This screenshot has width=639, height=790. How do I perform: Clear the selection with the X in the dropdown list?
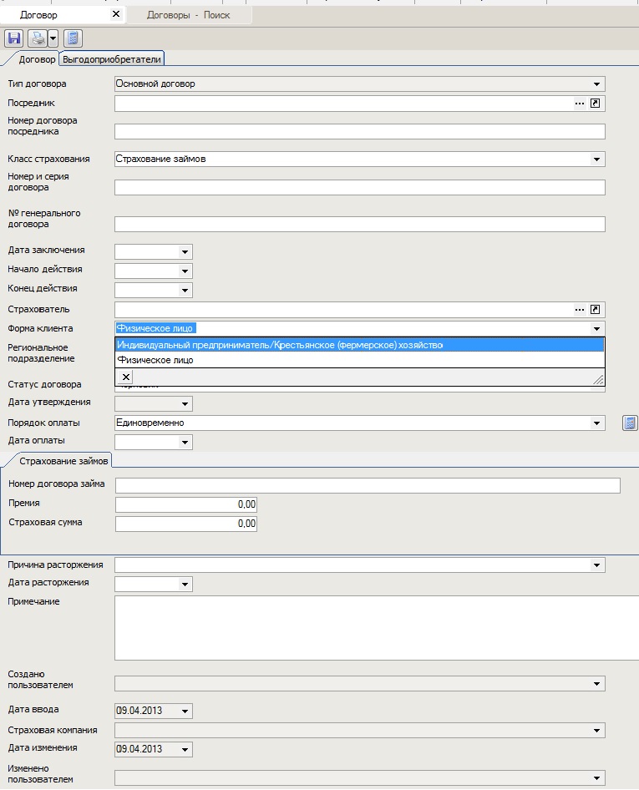pyautogui.click(x=126, y=377)
